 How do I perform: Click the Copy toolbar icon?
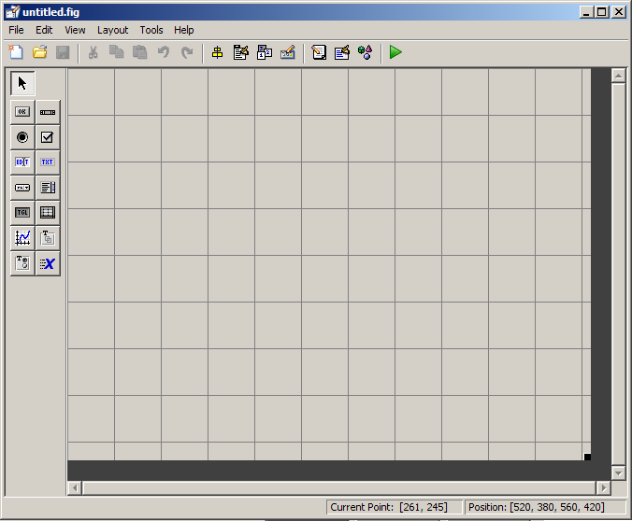pos(117,52)
